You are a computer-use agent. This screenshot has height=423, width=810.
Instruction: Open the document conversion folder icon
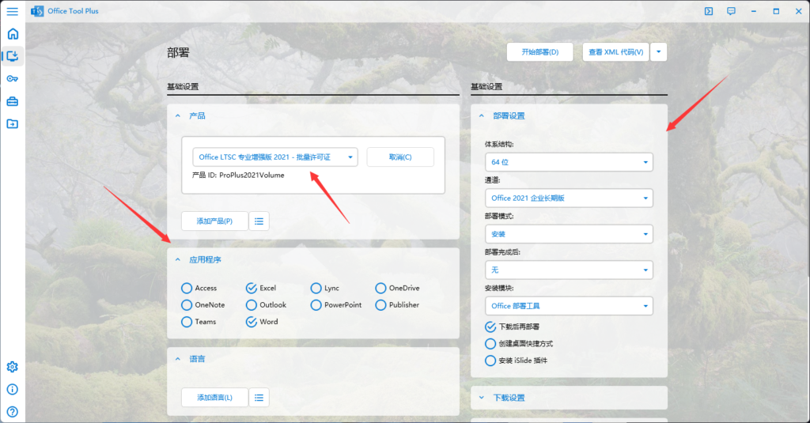click(x=13, y=124)
